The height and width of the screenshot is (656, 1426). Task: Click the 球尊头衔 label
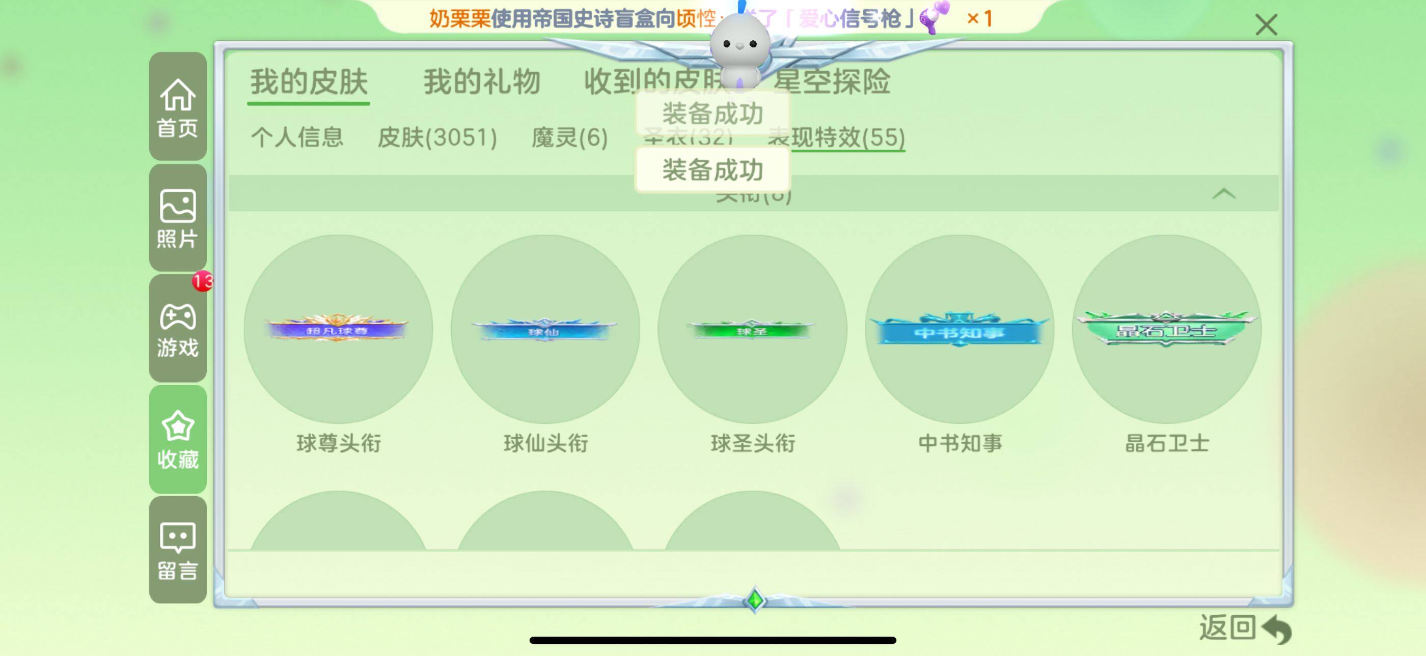coord(338,443)
